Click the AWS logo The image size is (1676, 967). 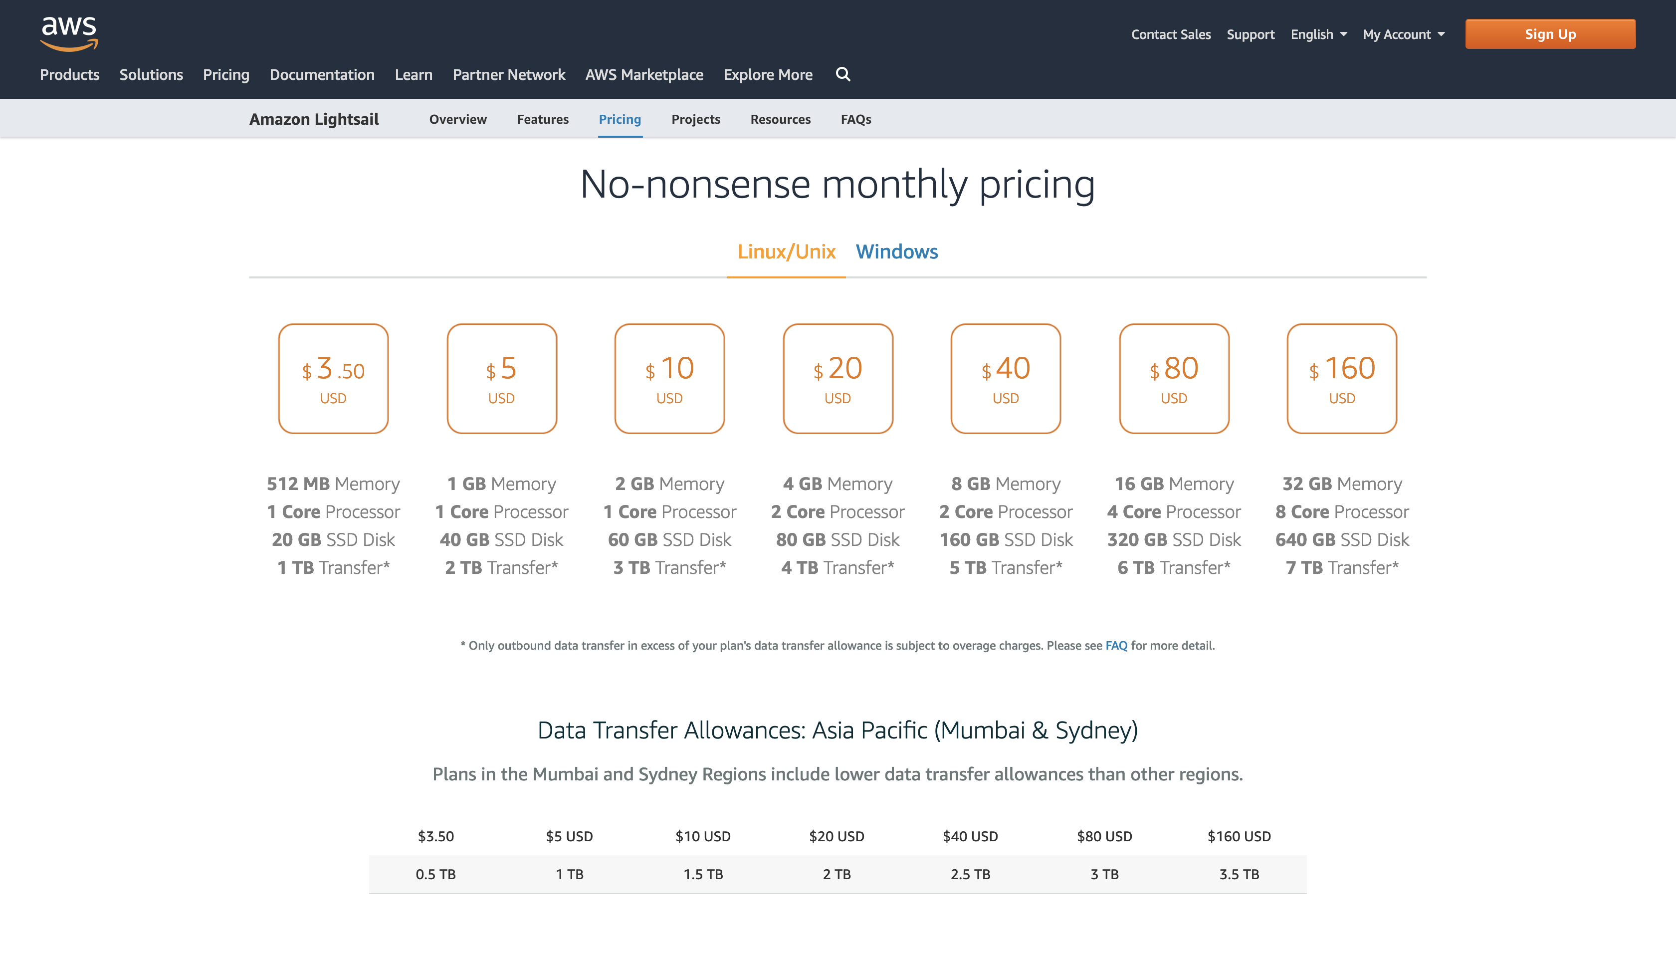(x=69, y=33)
